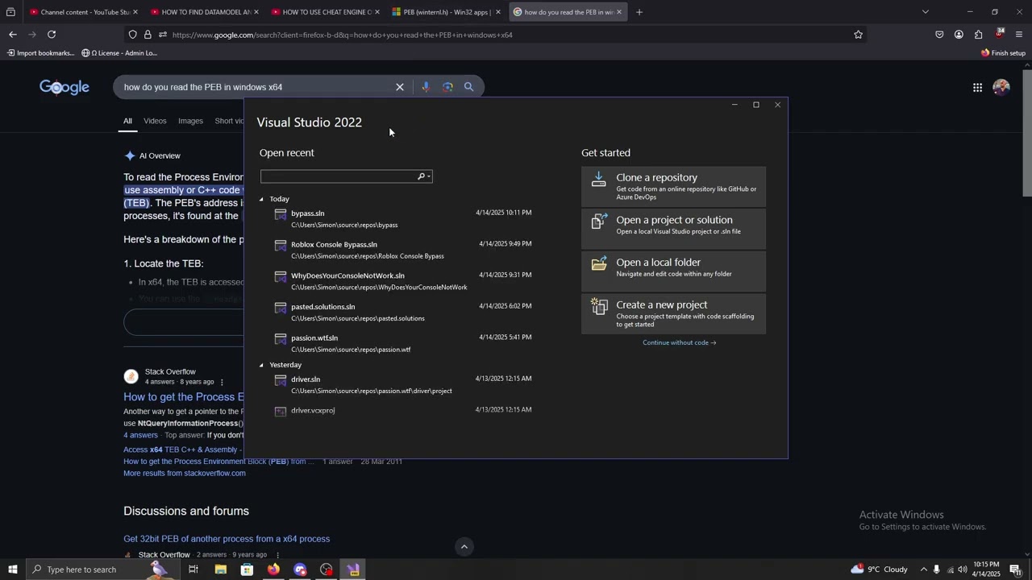Open the Windows Start menu

pos(12,570)
